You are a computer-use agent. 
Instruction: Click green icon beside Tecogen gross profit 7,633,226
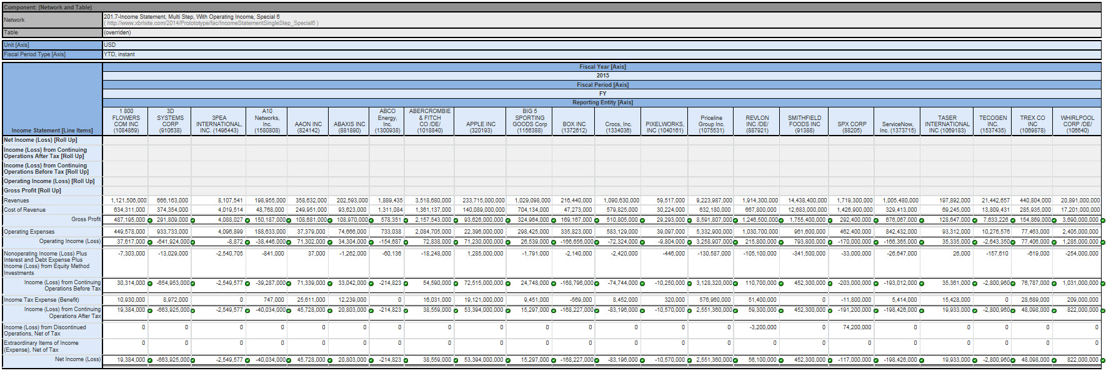(1013, 221)
